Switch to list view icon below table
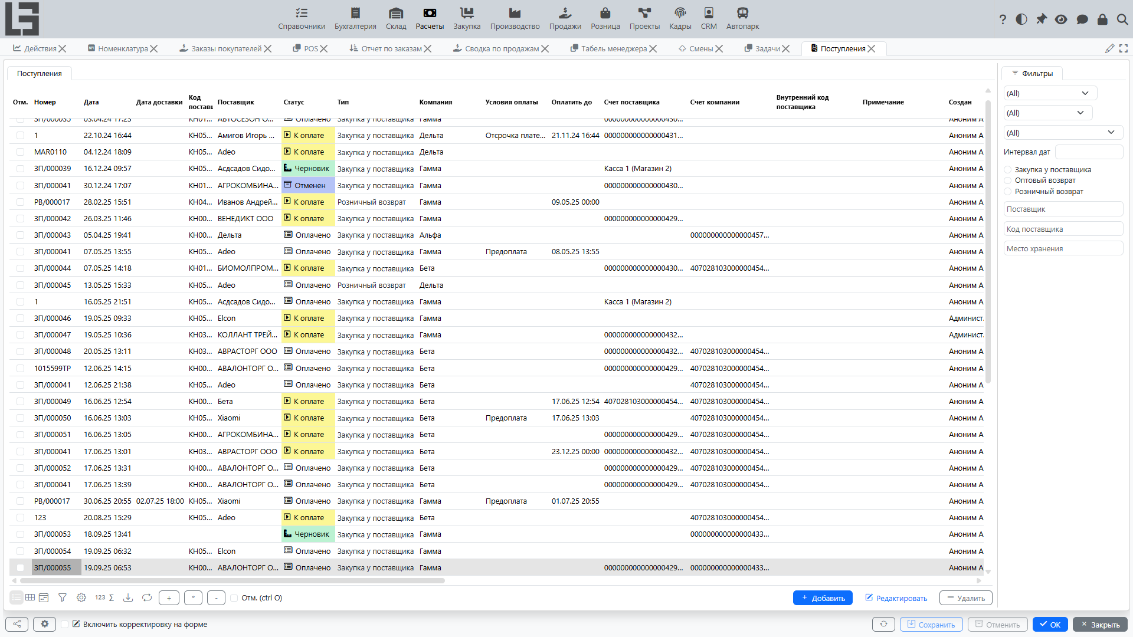The width and height of the screenshot is (1133, 637). (x=17, y=597)
